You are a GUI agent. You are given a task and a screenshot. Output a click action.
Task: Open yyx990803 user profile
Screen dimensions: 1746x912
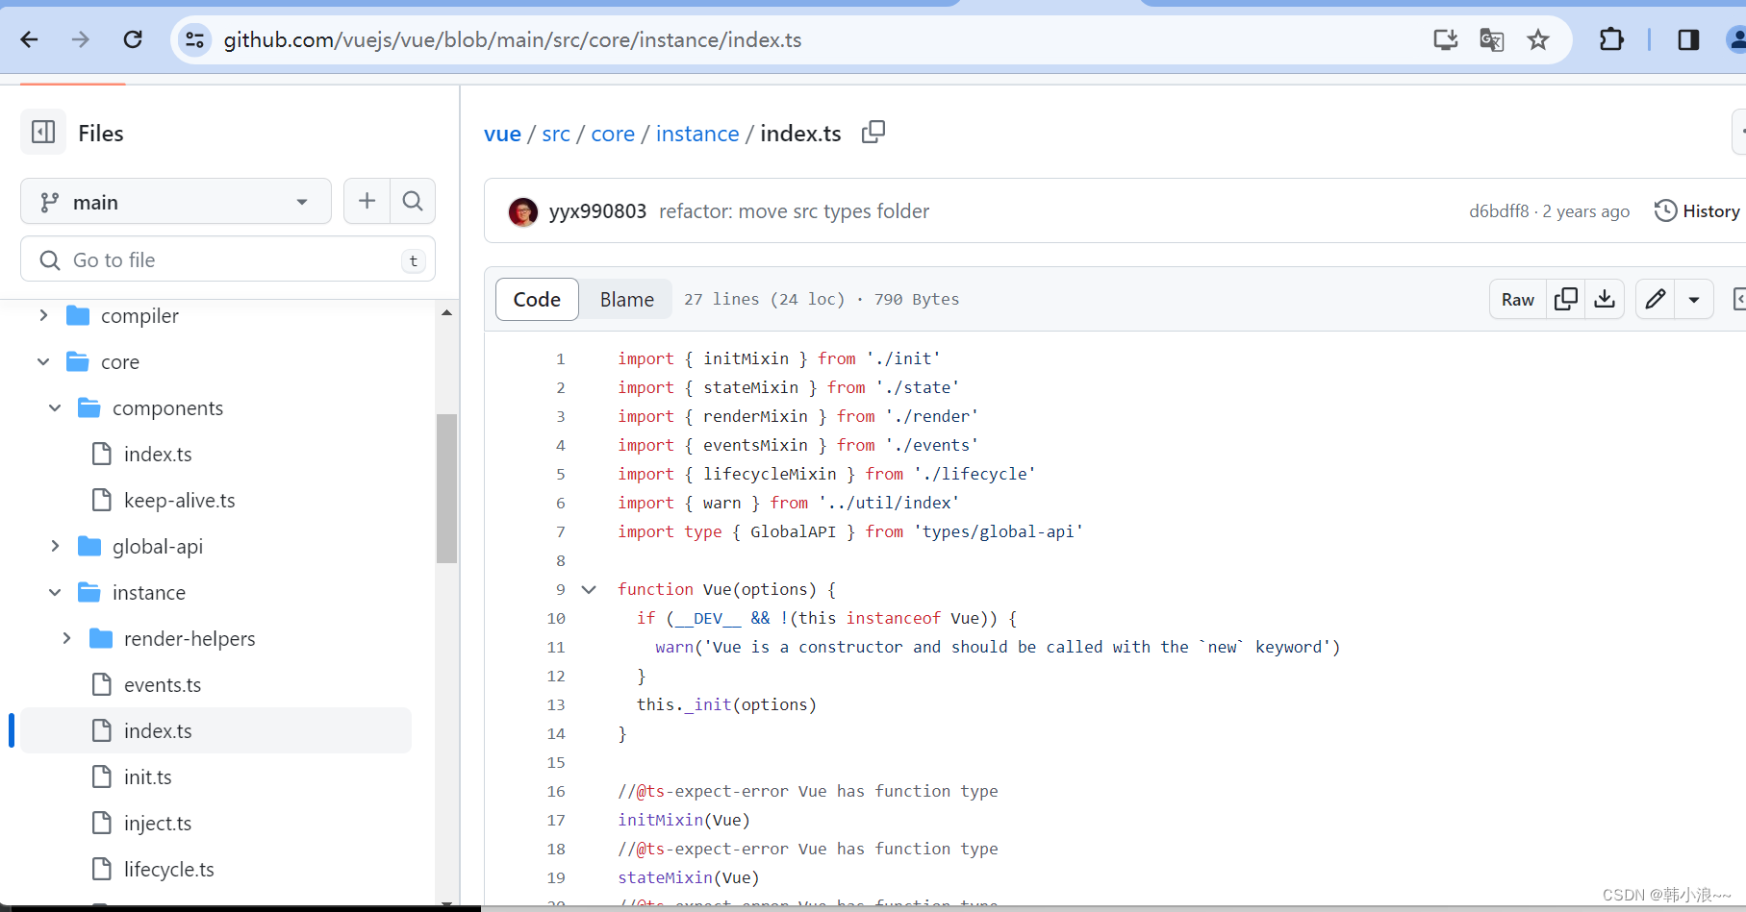597,210
